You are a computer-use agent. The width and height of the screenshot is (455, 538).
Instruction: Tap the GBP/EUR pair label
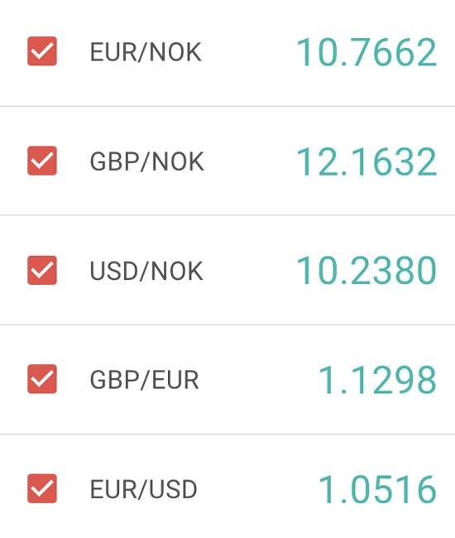[x=144, y=380]
